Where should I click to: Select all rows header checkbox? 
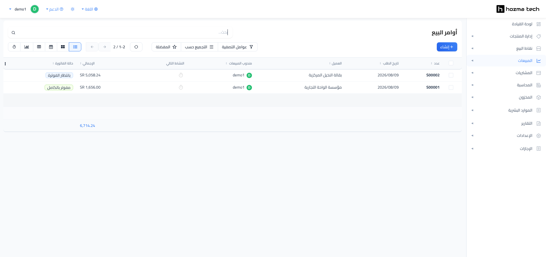coord(451,63)
